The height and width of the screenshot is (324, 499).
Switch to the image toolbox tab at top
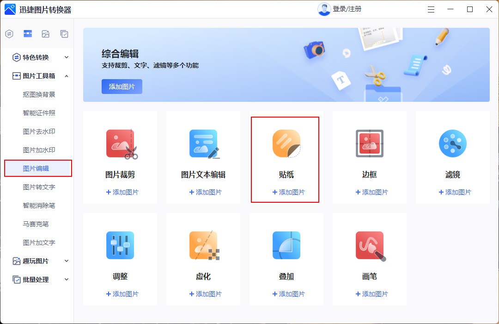point(27,33)
